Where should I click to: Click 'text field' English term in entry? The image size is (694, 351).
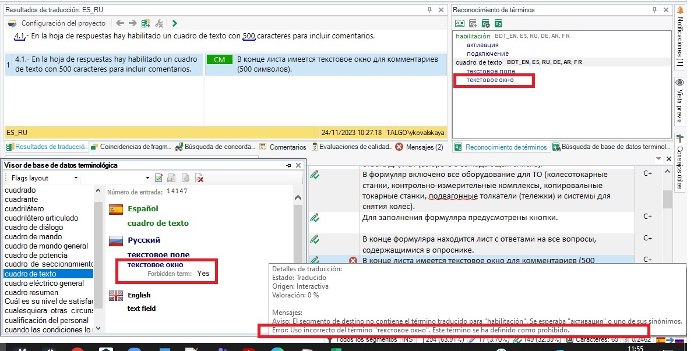pyautogui.click(x=142, y=309)
